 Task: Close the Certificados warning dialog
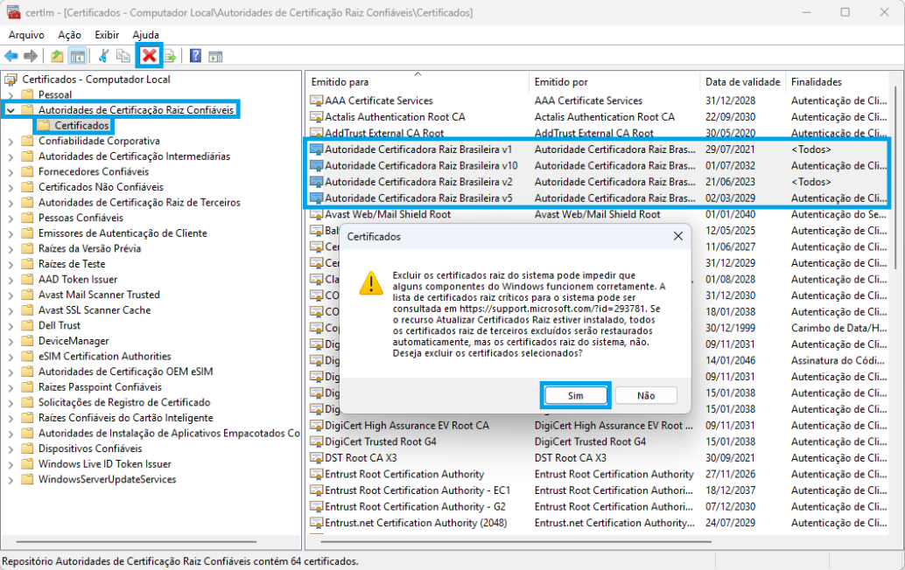click(677, 236)
